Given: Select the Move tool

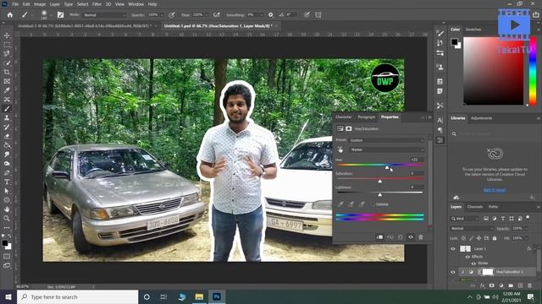Looking at the screenshot, I should pos(7,35).
